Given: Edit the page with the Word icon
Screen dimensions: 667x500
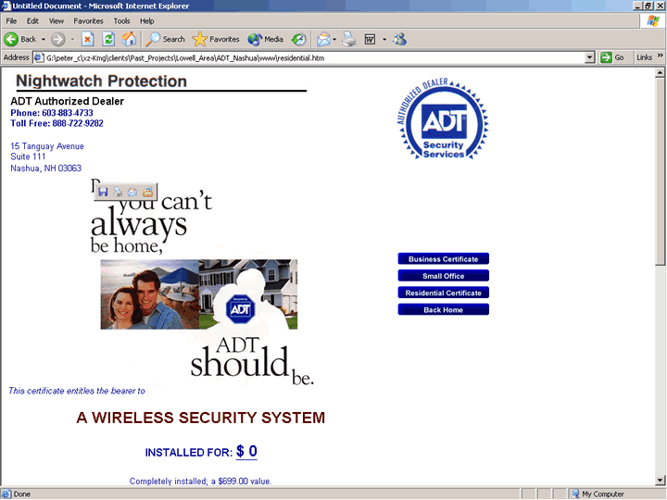Looking at the screenshot, I should (370, 40).
